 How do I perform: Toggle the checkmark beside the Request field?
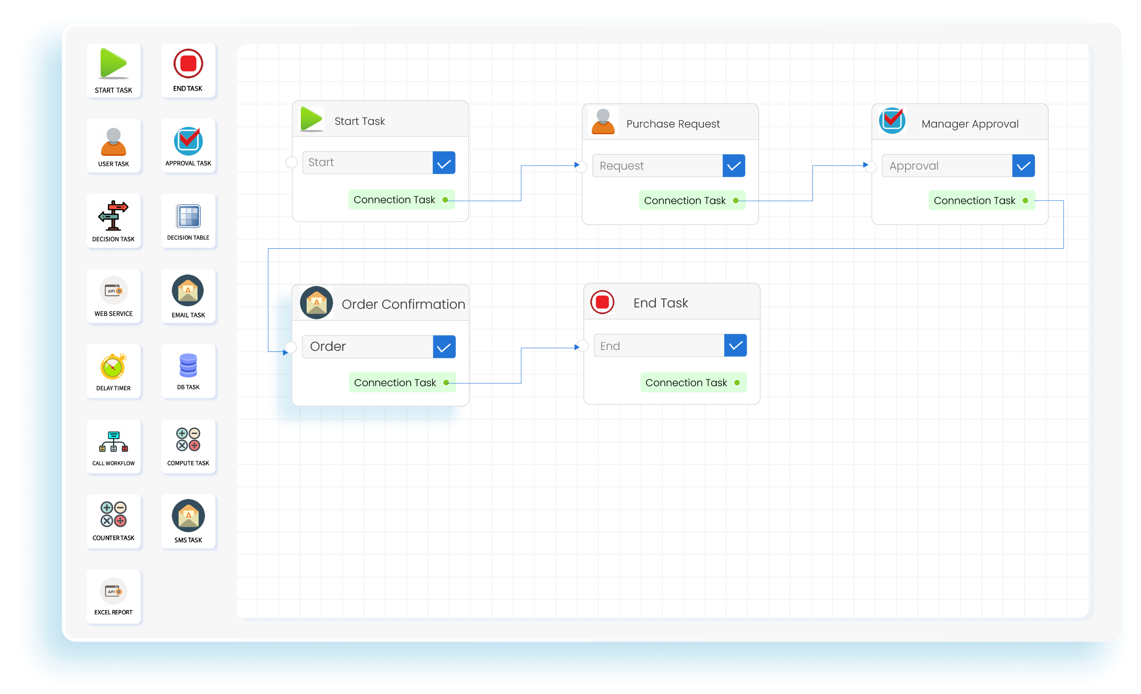pyautogui.click(x=734, y=165)
